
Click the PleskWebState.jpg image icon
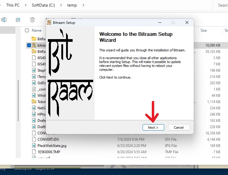coord(34,146)
